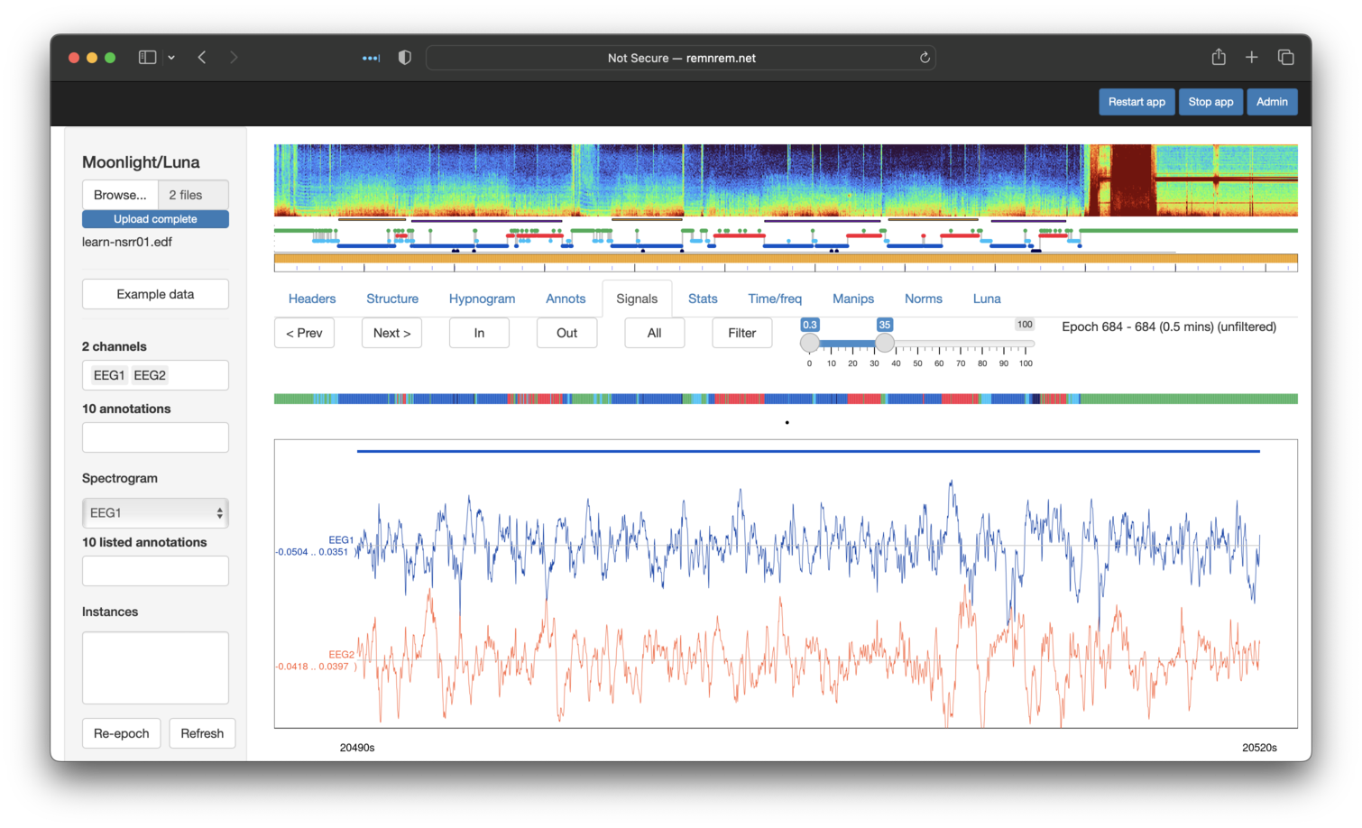Show the tab overview icon
The image size is (1362, 828).
coord(1286,58)
